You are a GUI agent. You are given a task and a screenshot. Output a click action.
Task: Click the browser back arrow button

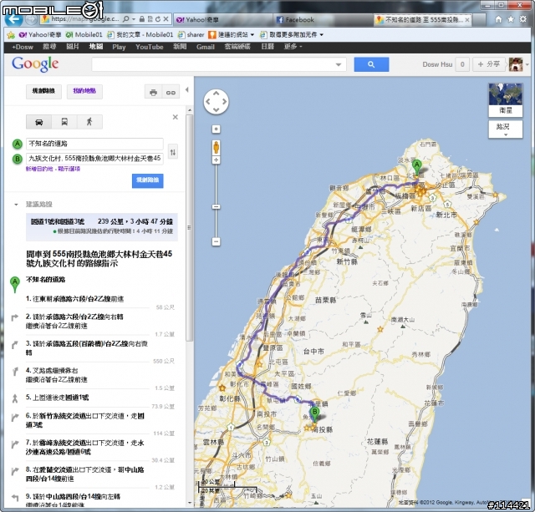coord(14,18)
